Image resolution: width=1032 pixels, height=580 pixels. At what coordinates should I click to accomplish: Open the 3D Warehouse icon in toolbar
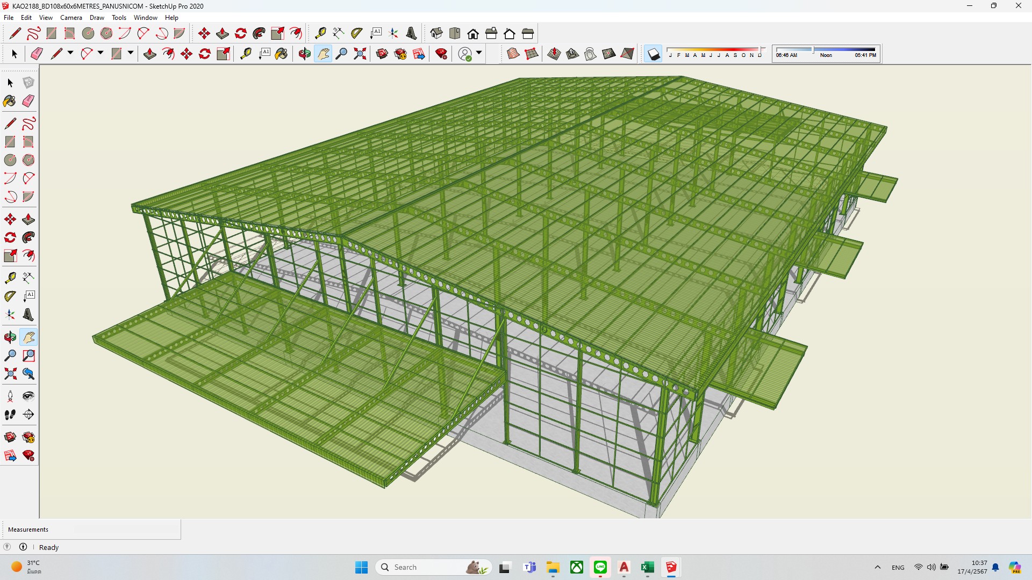pos(382,54)
